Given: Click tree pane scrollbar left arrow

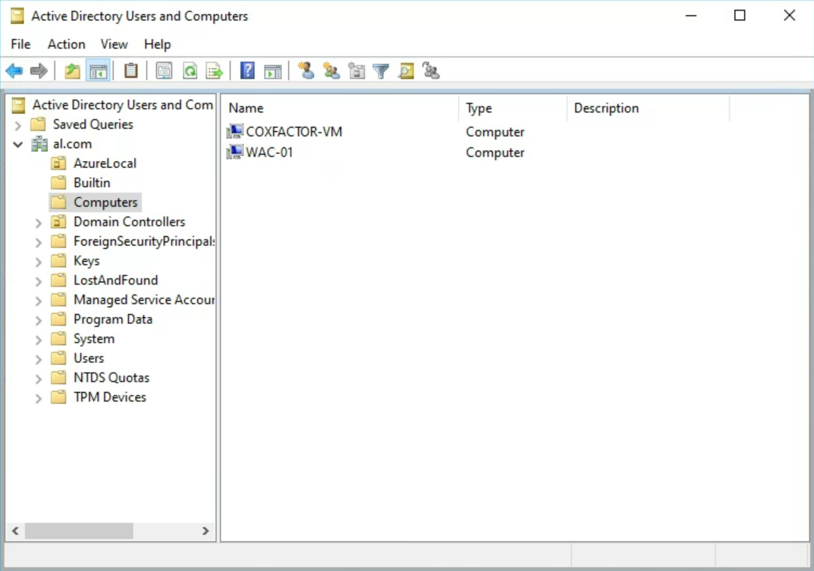Looking at the screenshot, I should (x=16, y=531).
